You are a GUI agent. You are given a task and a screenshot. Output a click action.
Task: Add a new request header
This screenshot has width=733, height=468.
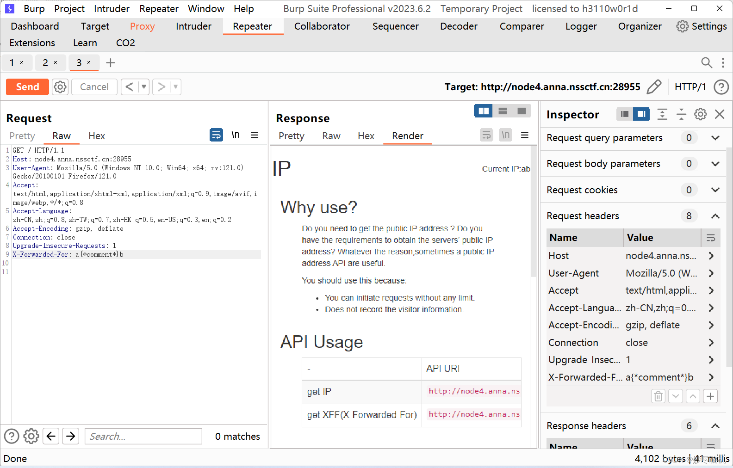[x=710, y=396]
